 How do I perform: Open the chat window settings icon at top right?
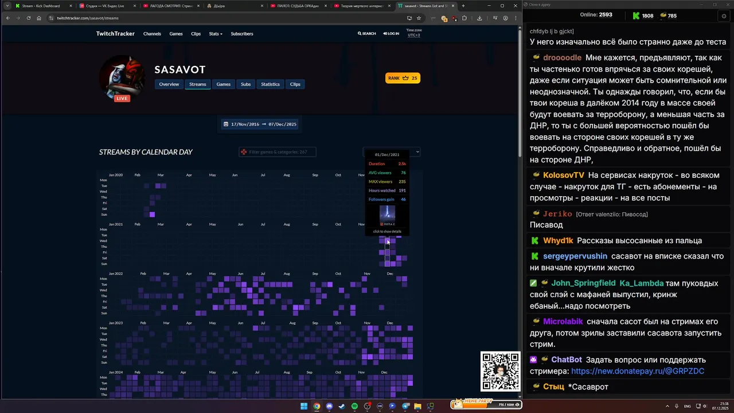(x=724, y=16)
